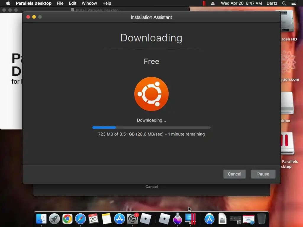Open the File menu

(60, 3)
